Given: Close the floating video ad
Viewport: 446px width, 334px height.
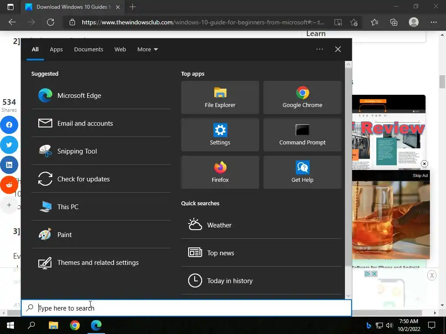Looking at the screenshot, I should 424,164.
